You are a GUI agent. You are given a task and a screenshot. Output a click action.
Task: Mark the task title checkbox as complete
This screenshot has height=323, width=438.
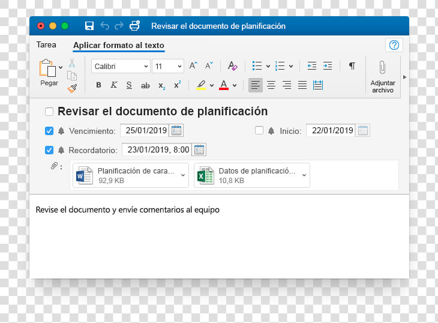click(x=49, y=112)
